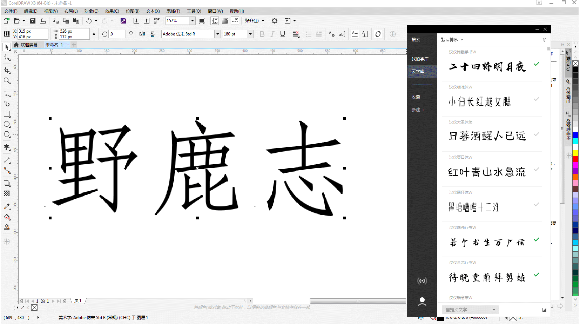Click the Undo arrow
Screen dimensions: 580x324
pos(89,21)
